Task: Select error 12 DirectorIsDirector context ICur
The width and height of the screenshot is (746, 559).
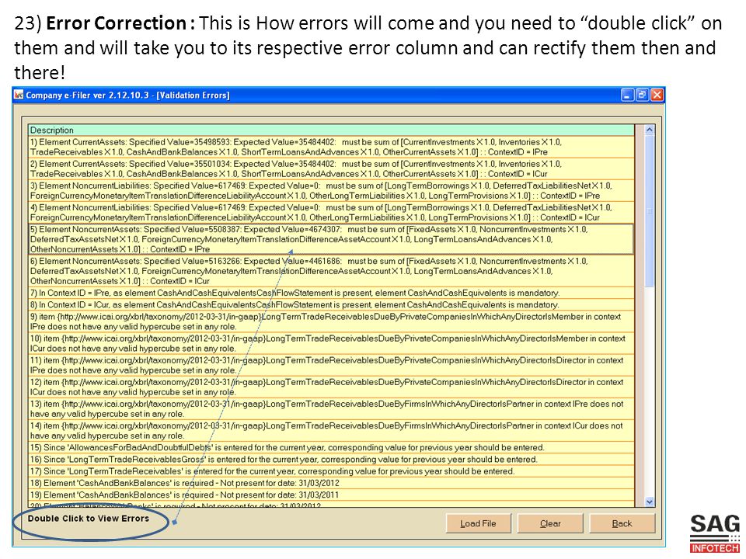Action: pos(331,387)
